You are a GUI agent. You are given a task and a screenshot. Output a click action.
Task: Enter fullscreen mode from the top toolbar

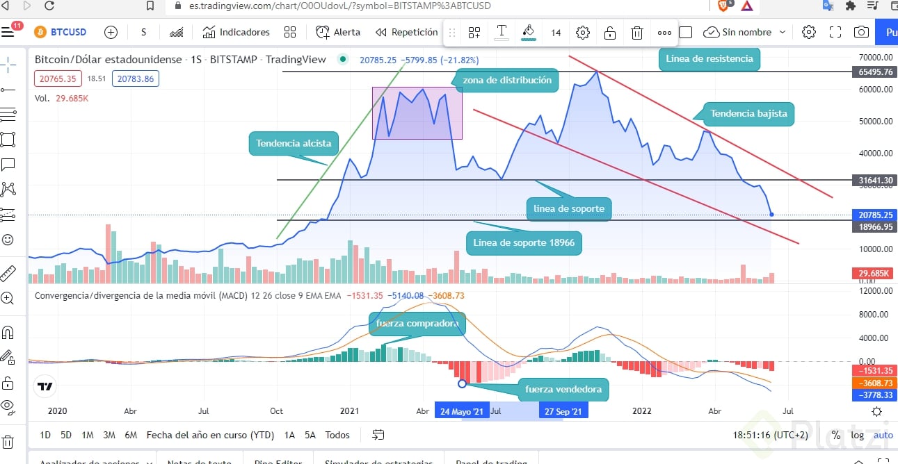click(x=834, y=32)
